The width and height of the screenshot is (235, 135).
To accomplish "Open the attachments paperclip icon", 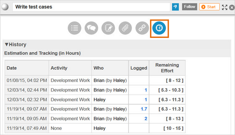I will 125,28.
